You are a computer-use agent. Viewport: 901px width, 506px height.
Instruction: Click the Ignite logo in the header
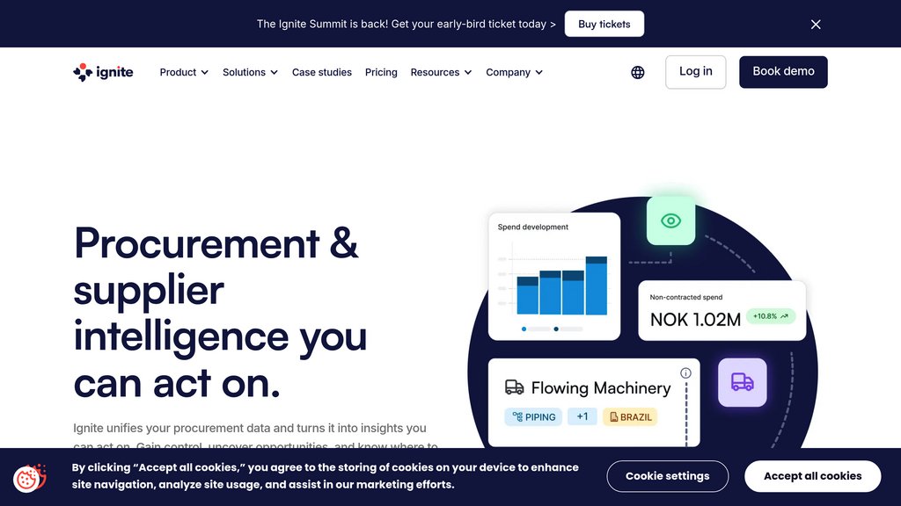tap(103, 72)
